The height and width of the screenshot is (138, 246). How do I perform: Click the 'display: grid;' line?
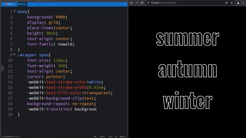43,22
